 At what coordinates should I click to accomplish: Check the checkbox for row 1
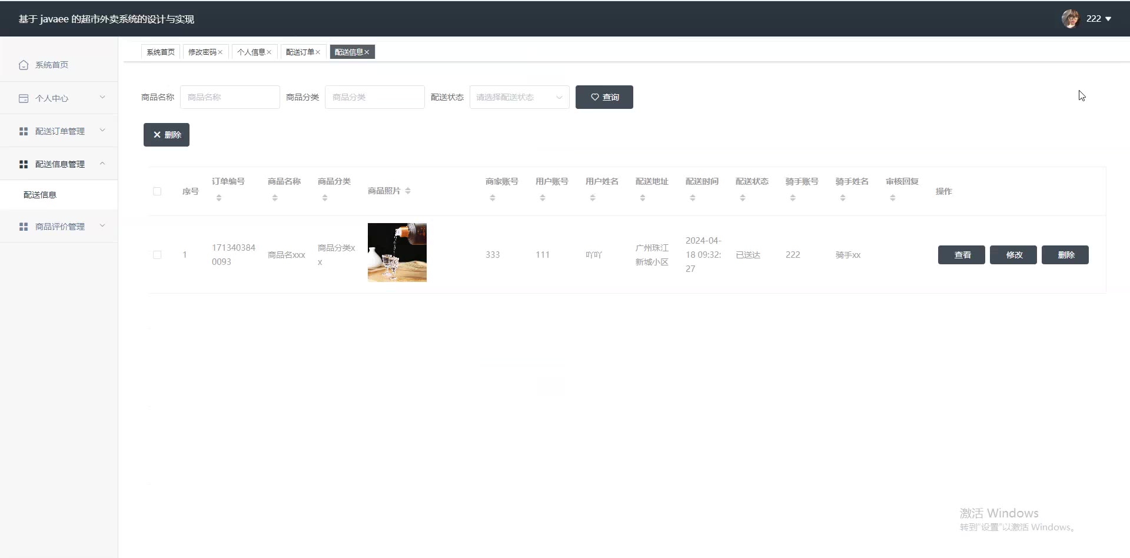point(157,255)
